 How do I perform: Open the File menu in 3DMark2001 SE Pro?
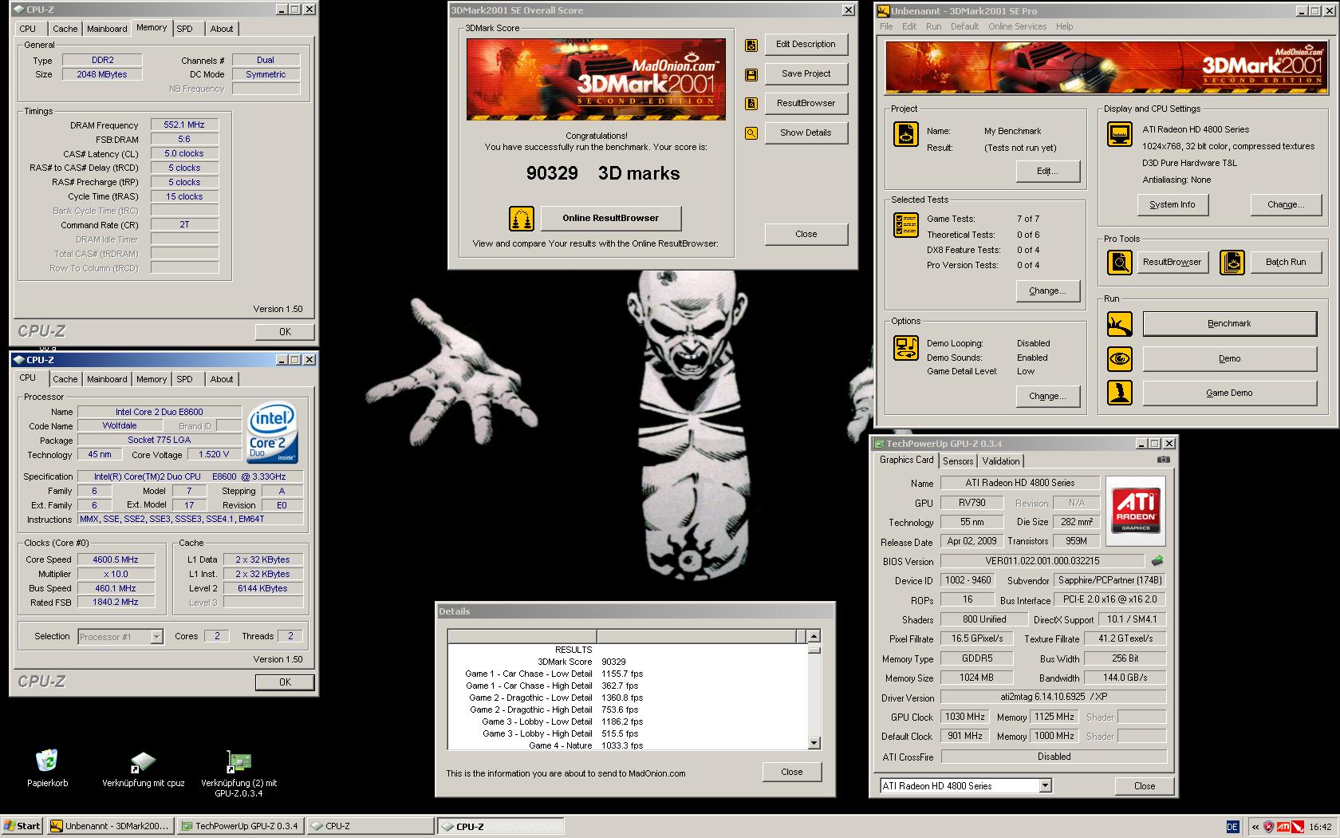tap(886, 26)
